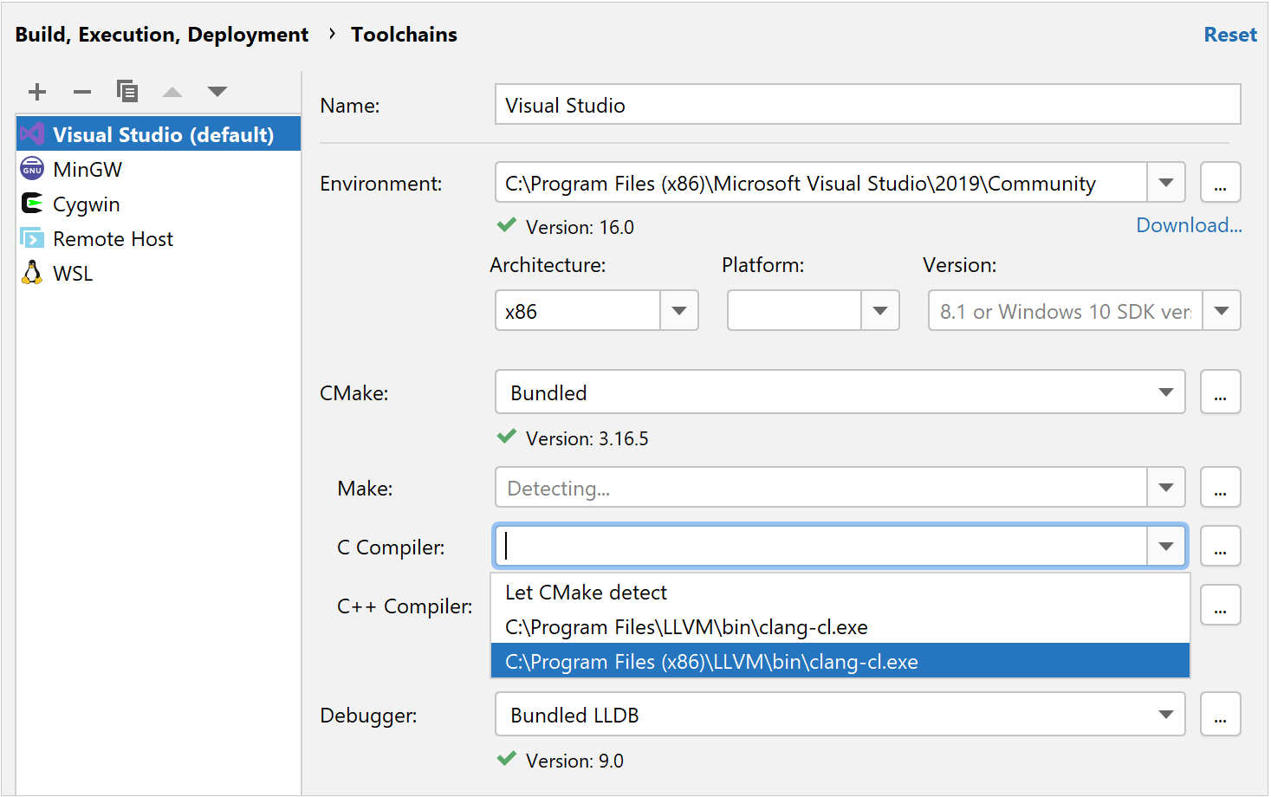1271x797 pixels.
Task: Remove selected toolchain with minus icon
Action: tap(82, 92)
